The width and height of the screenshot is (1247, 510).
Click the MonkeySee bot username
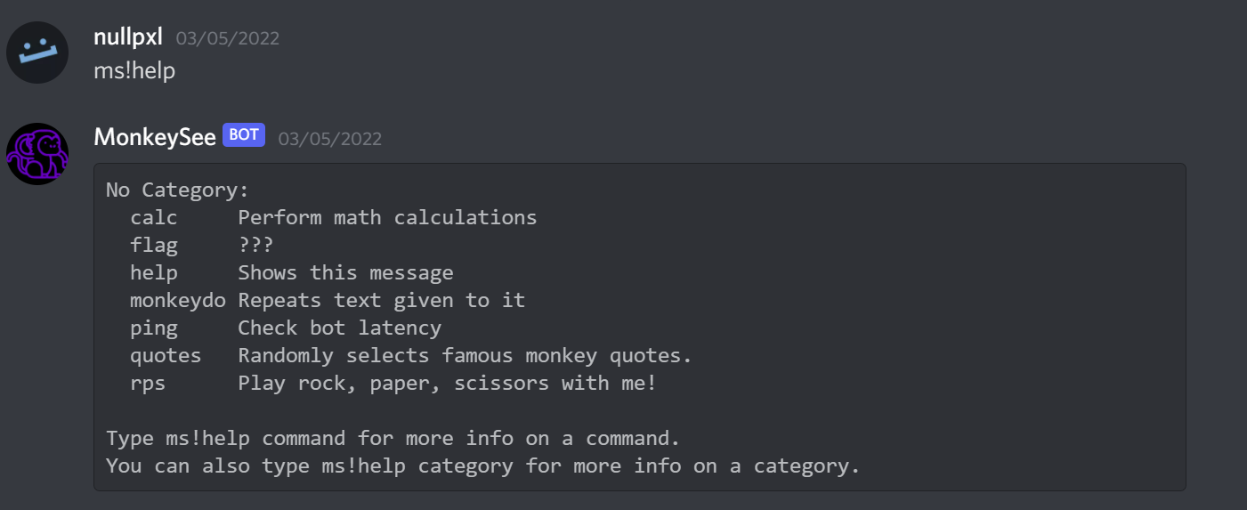coord(155,137)
